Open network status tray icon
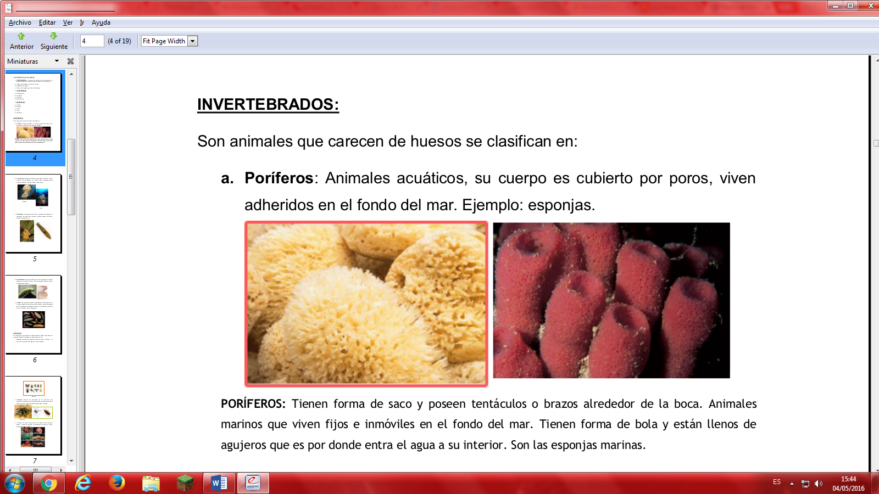 click(805, 484)
